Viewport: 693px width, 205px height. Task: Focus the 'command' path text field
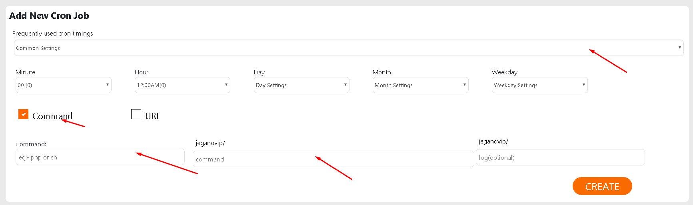pos(333,159)
